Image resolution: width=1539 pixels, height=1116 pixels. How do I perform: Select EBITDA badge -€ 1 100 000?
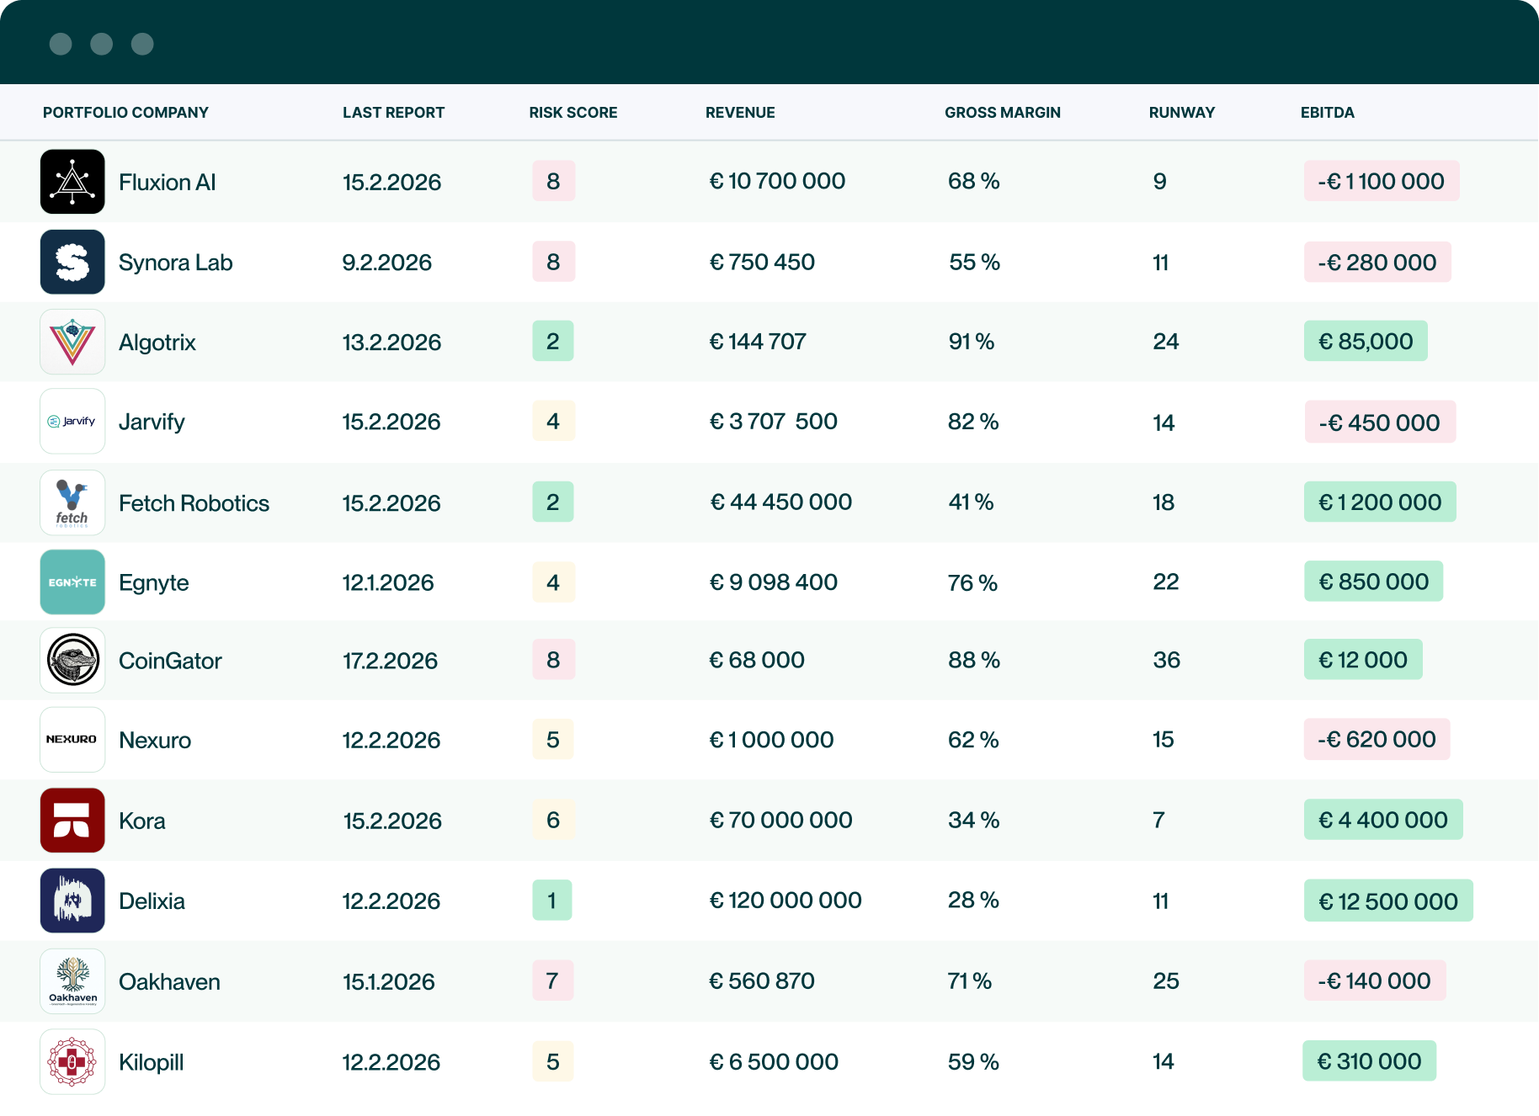tap(1382, 181)
